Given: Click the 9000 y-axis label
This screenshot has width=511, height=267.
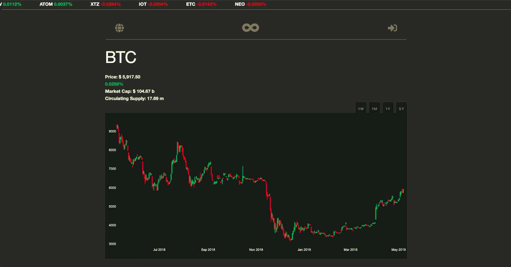Looking at the screenshot, I should pyautogui.click(x=112, y=131).
